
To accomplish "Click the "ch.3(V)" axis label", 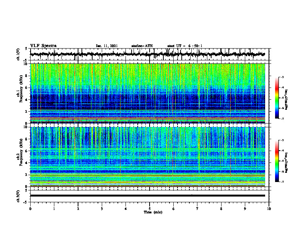I will [x=18, y=196].
